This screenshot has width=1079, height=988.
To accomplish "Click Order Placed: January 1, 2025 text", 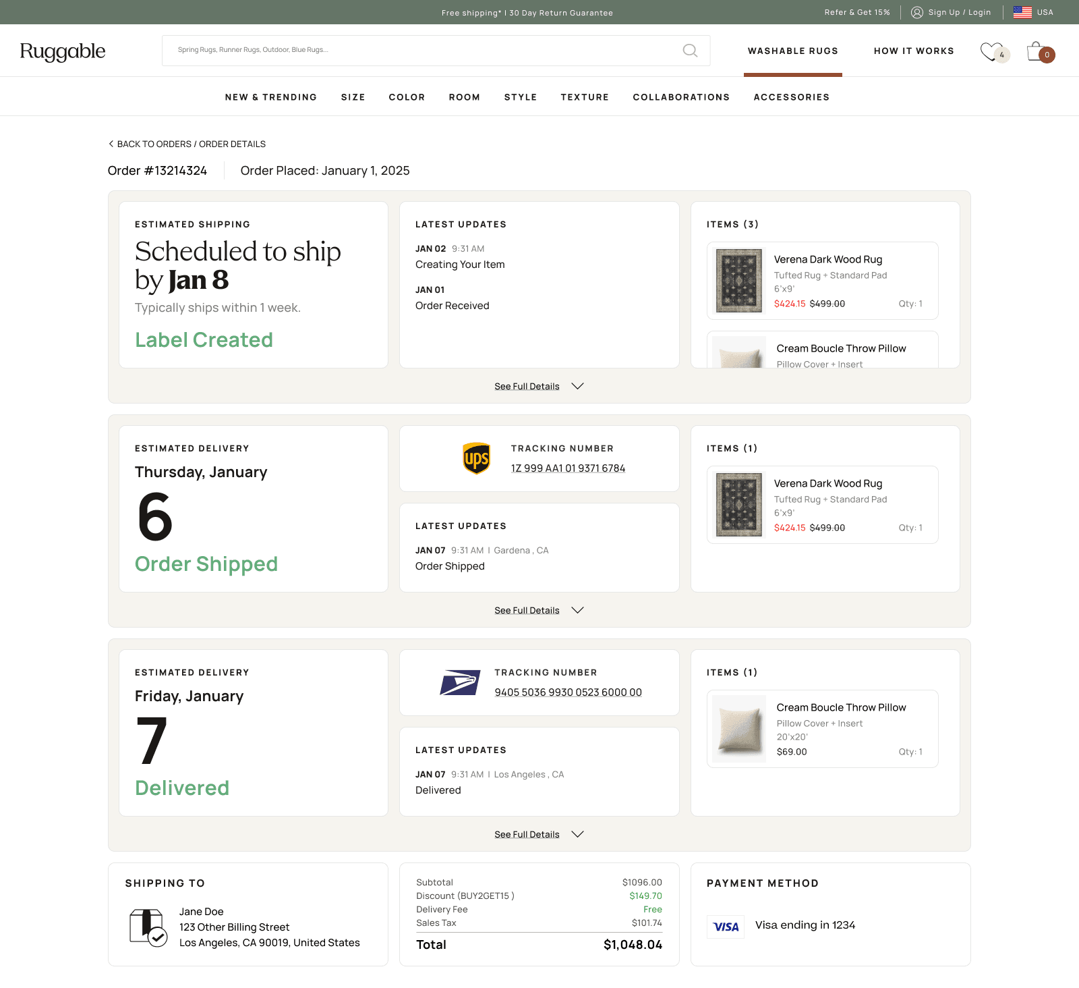I will tap(325, 171).
